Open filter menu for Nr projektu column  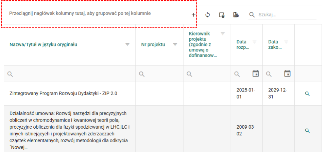click(175, 45)
